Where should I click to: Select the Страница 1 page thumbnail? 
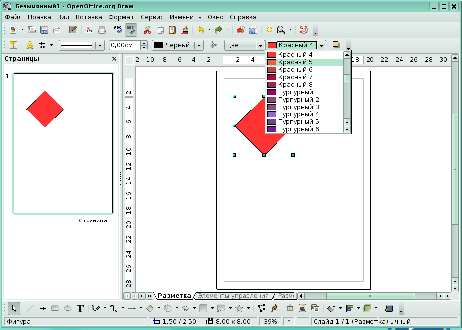pos(63,143)
